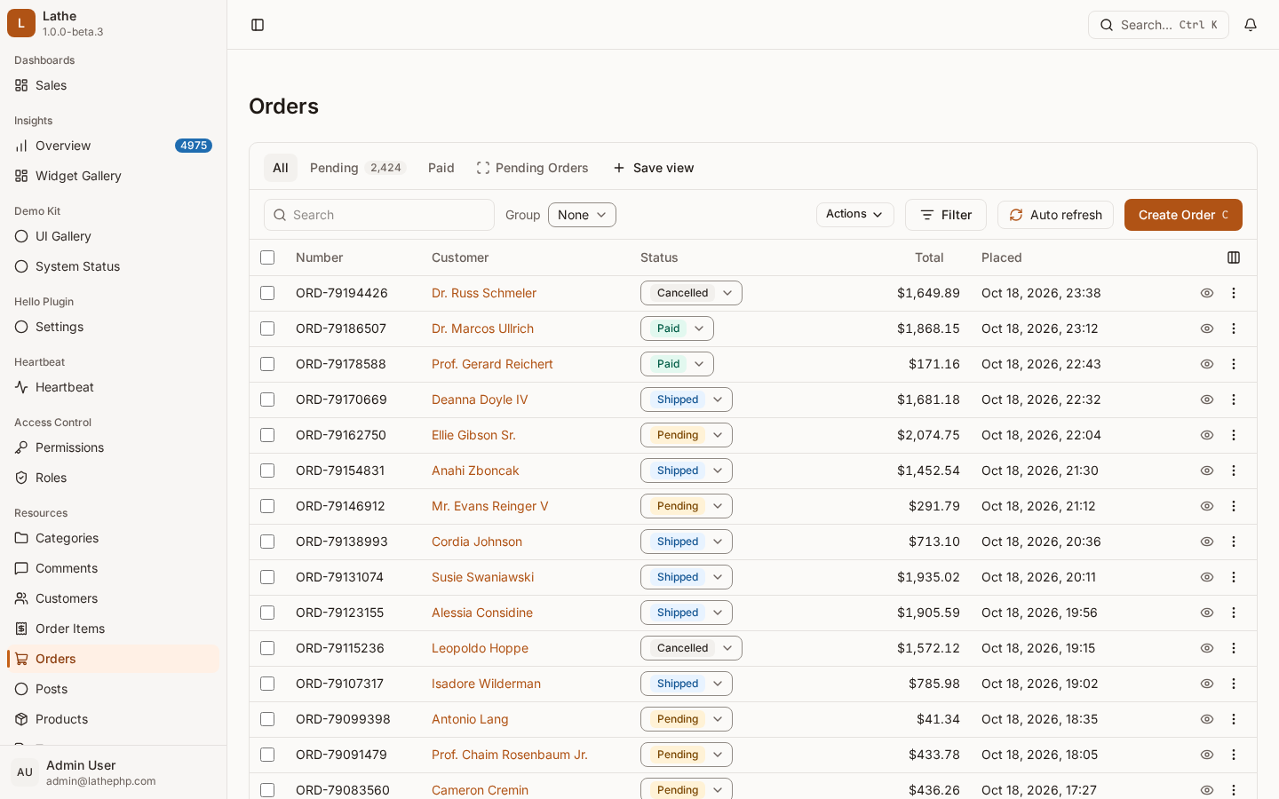Click the Create Order button

click(1183, 215)
